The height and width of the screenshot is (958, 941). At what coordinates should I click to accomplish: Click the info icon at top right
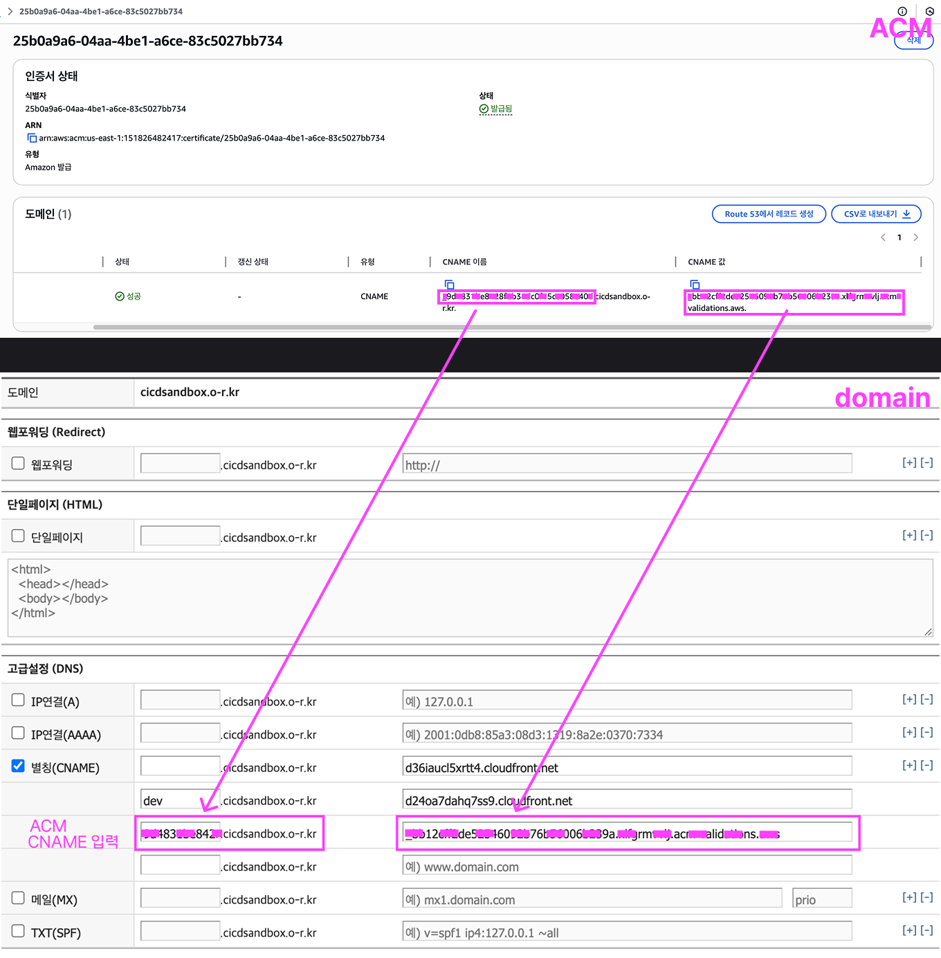(x=902, y=11)
